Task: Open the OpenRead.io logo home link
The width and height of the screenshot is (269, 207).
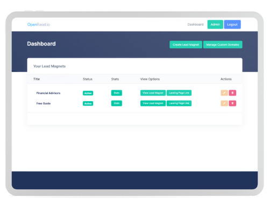Action: (39, 25)
